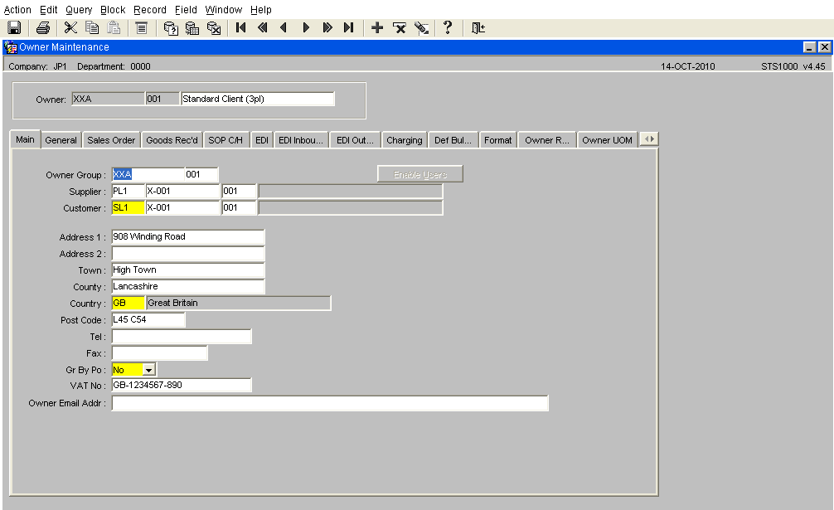Viewport: 834px width, 510px height.
Task: Click the Owner Maintenance window title icon
Action: coord(10,47)
